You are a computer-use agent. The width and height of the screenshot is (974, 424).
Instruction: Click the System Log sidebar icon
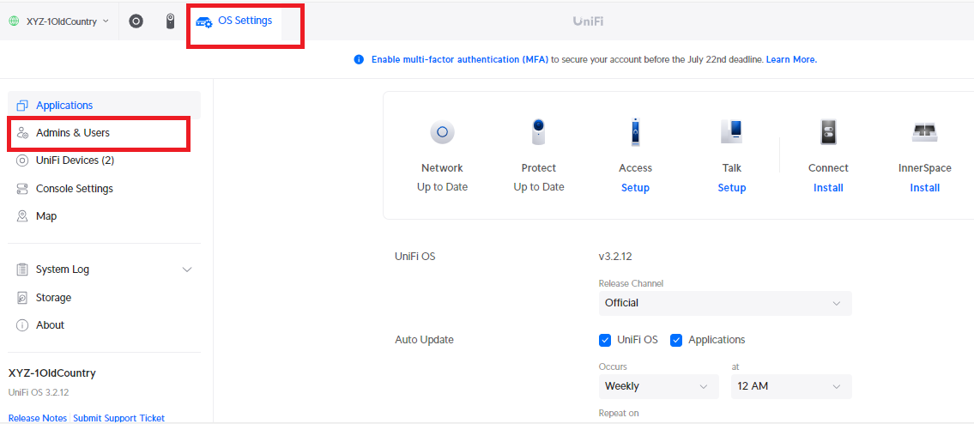pos(22,270)
